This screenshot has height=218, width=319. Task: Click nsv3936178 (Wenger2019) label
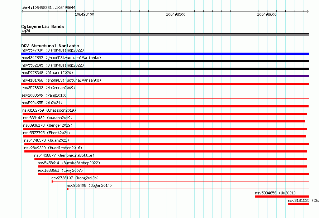(48, 125)
